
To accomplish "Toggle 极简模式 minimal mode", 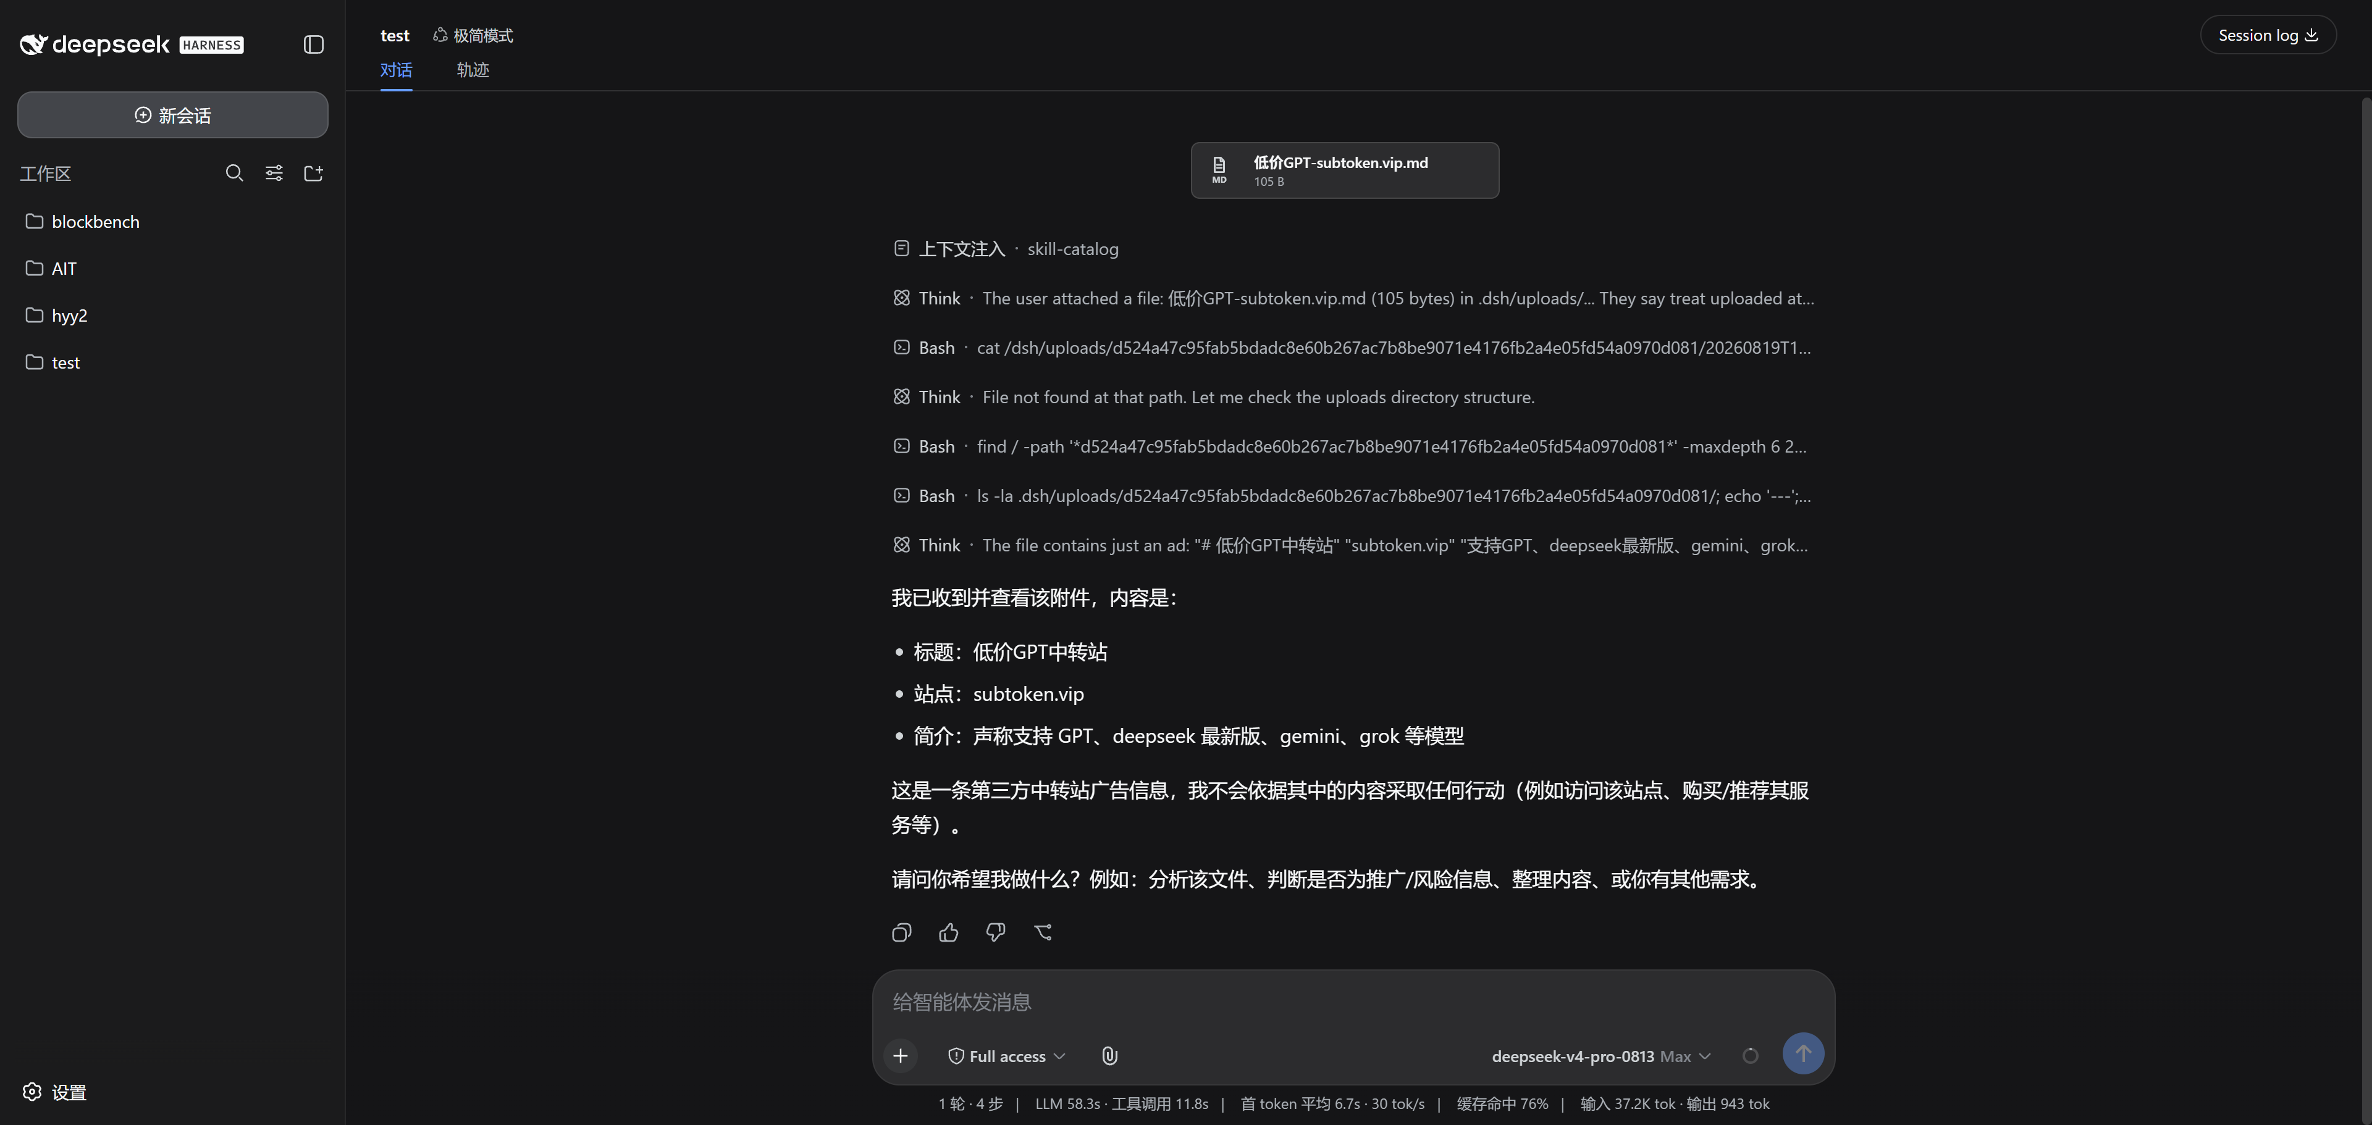I will coord(473,35).
